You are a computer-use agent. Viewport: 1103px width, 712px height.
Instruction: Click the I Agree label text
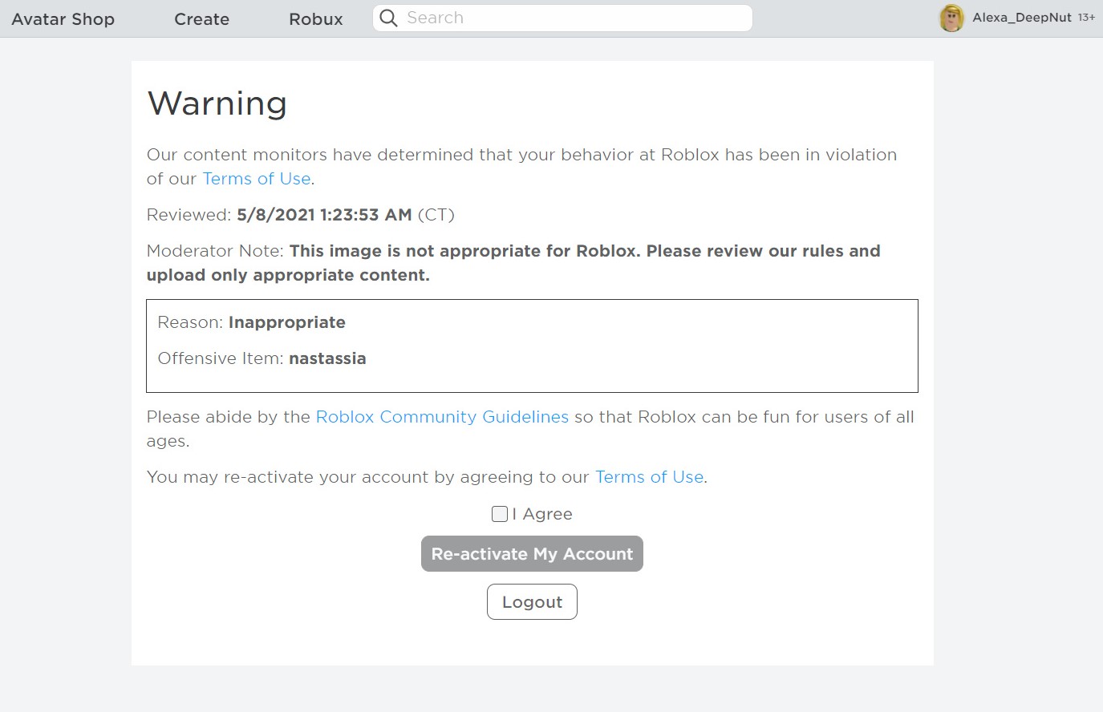[x=542, y=514]
